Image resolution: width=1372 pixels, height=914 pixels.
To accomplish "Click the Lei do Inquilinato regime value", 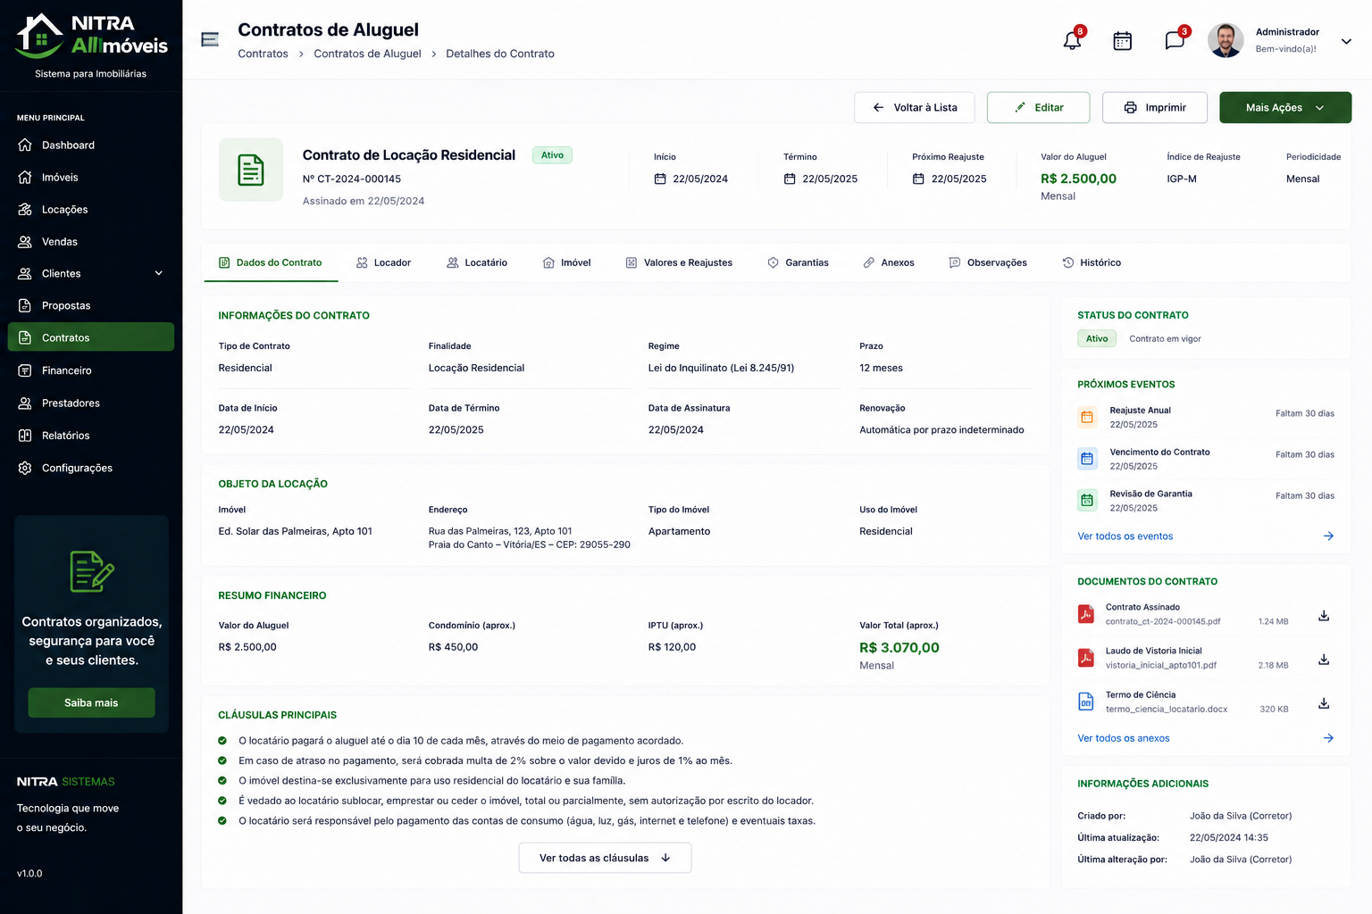I will tap(721, 368).
